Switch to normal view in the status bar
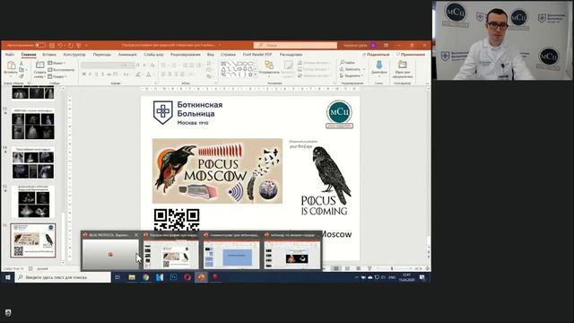 (336, 268)
